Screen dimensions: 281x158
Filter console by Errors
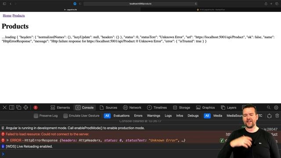[138, 116]
